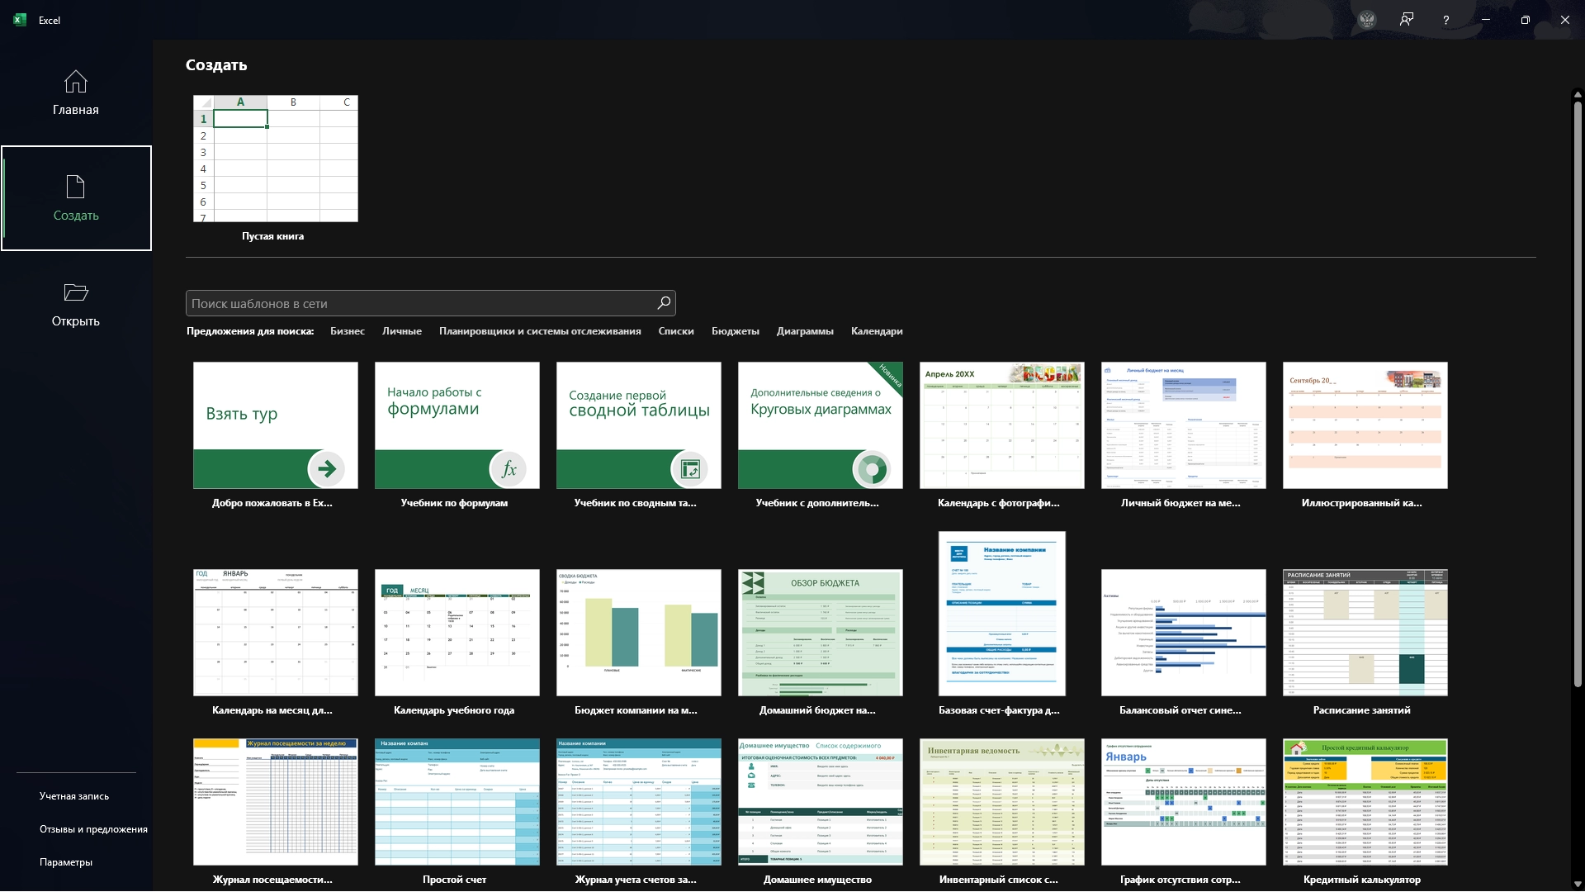1585x892 pixels.
Task: Click the Календари search suggestion
Action: 876,331
